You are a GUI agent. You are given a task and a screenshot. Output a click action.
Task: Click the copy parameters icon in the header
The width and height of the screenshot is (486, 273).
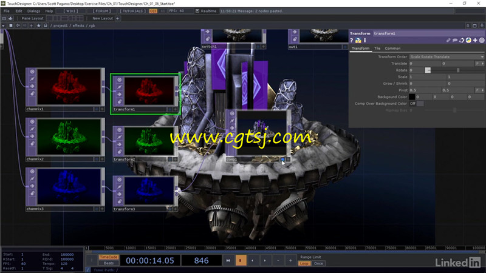pyautogui.click(x=462, y=40)
